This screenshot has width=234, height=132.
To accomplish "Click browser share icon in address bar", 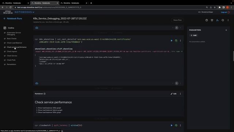I will pos(211,7).
